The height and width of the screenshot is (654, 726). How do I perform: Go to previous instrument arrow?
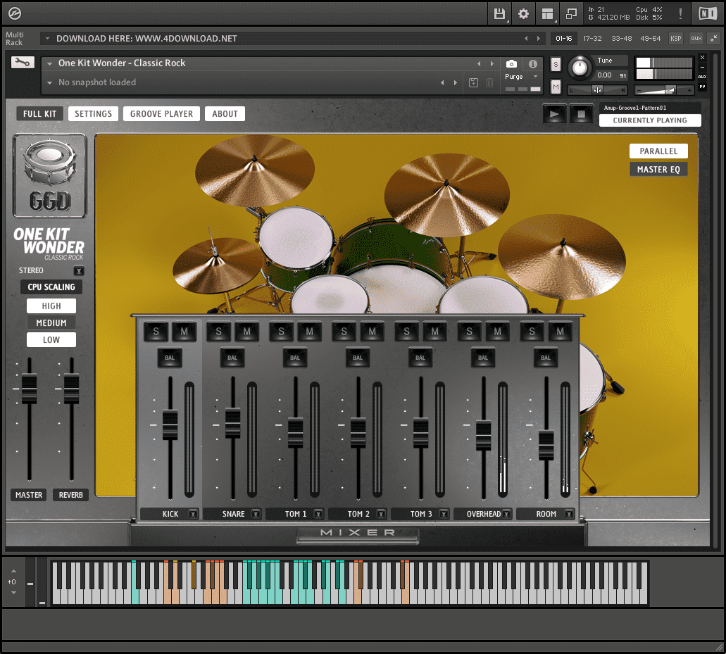(479, 64)
